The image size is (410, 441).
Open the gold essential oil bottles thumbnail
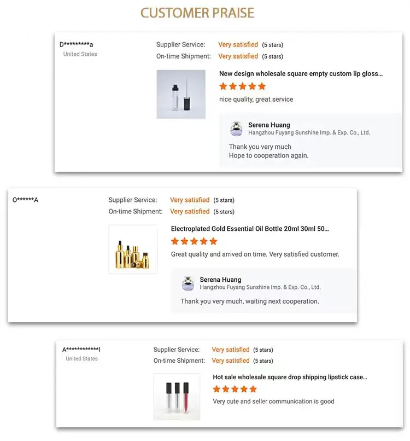[x=133, y=249]
